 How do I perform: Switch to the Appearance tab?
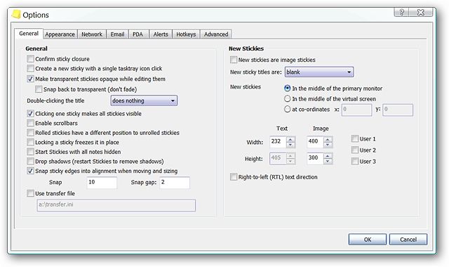click(x=60, y=34)
